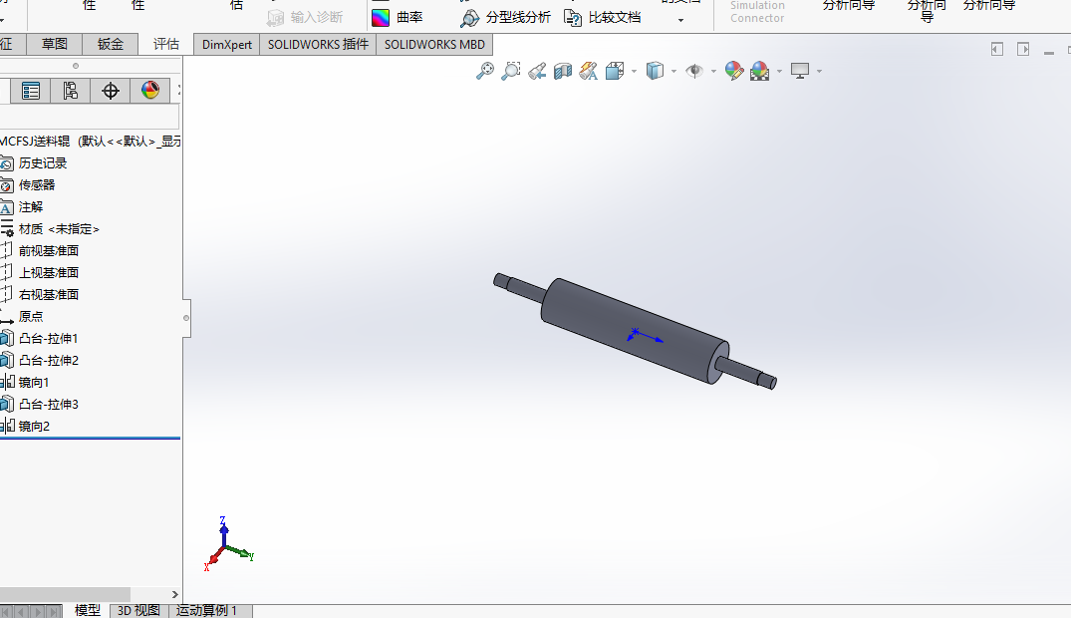Viewport: 1071px width, 618px height.
Task: Select 右视基准面 plane
Action: coord(49,295)
